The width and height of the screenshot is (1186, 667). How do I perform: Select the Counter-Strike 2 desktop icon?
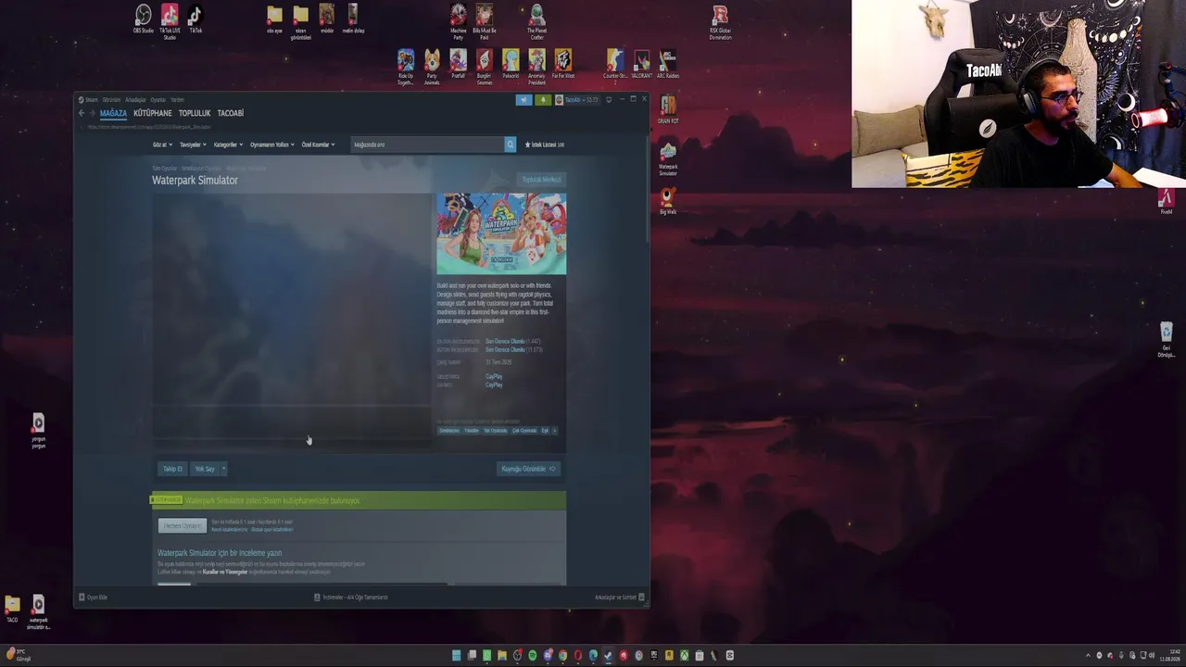tap(615, 67)
